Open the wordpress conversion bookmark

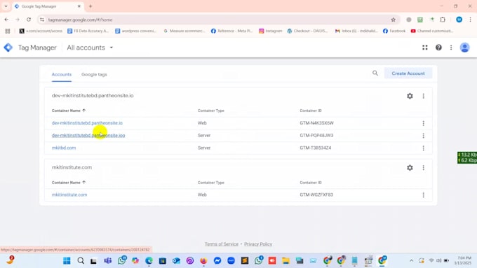pos(136,31)
